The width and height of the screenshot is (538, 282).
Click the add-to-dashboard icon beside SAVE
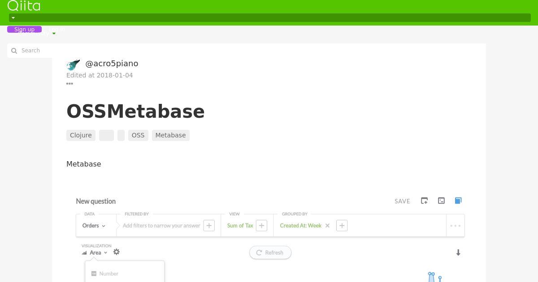(424, 201)
